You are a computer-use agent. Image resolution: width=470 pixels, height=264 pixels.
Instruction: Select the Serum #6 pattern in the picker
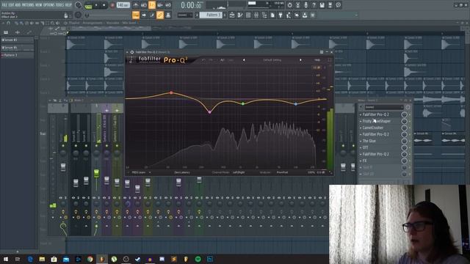[18, 48]
